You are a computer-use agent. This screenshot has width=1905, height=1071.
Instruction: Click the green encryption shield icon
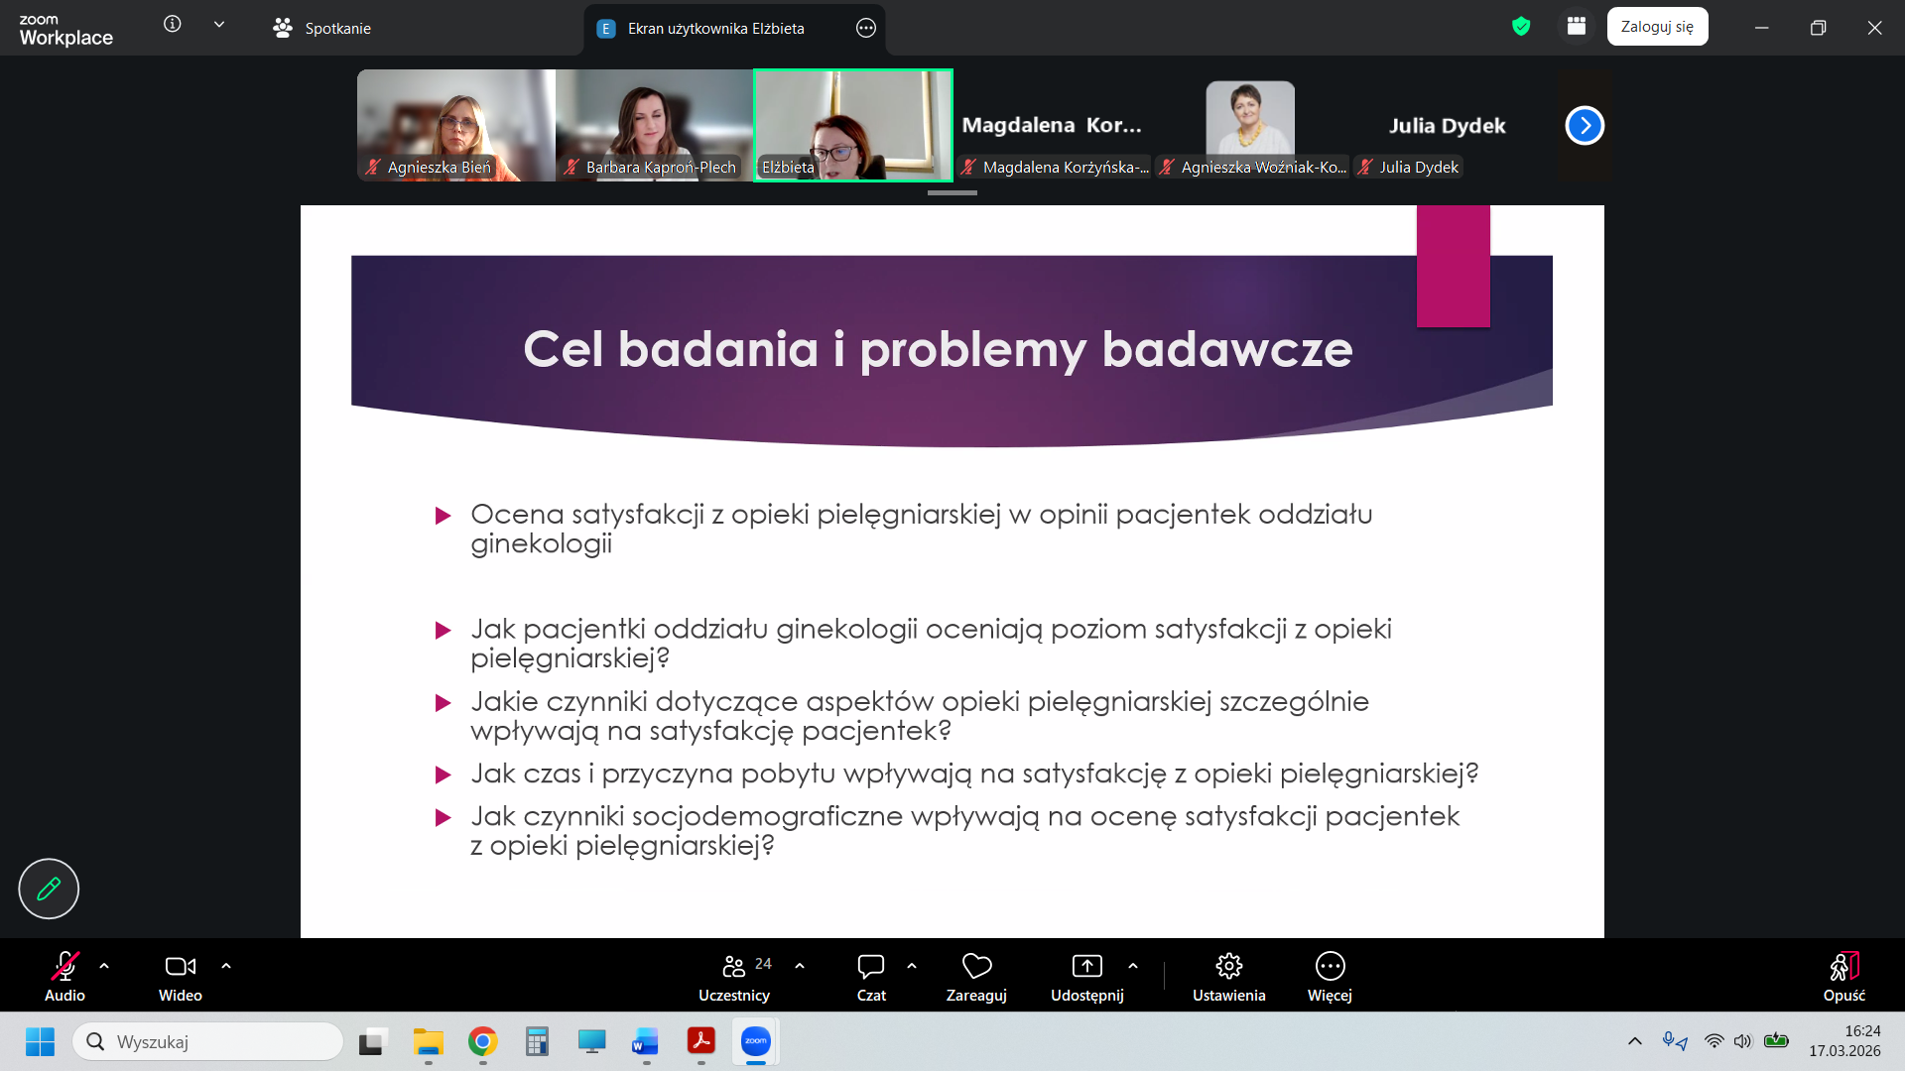[1521, 27]
